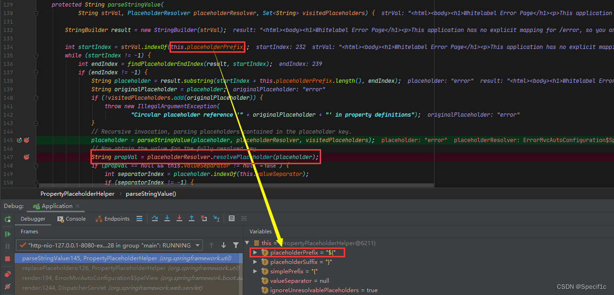Click the Drop Frame icon
This screenshot has height=295, width=614.
(204, 218)
